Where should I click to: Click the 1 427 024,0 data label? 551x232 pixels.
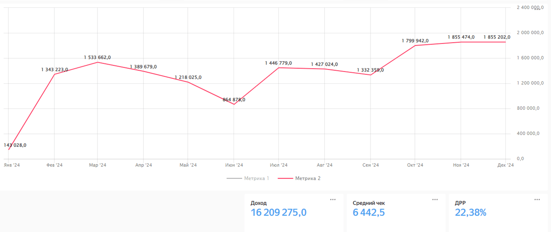[x=324, y=64]
